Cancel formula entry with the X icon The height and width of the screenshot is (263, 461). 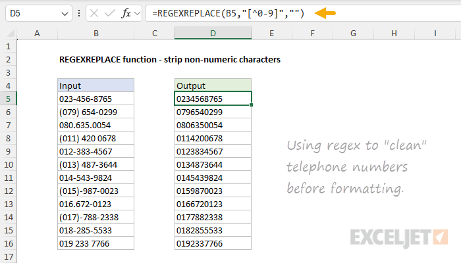94,13
